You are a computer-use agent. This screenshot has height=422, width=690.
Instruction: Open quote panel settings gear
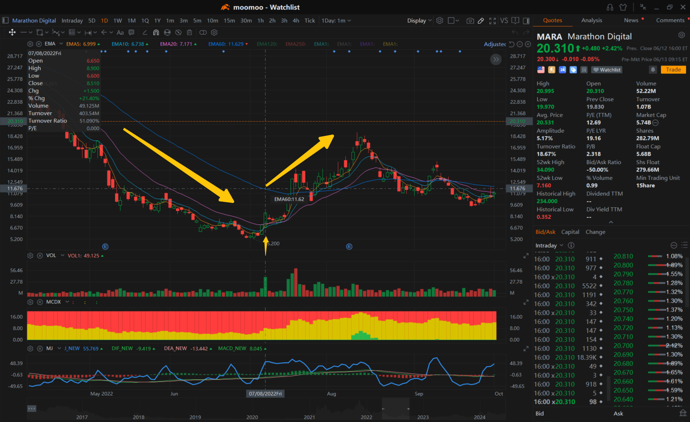(x=681, y=35)
